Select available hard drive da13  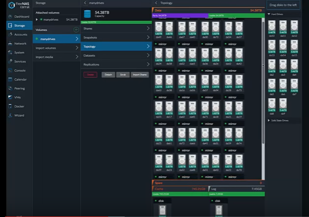coord(272,48)
